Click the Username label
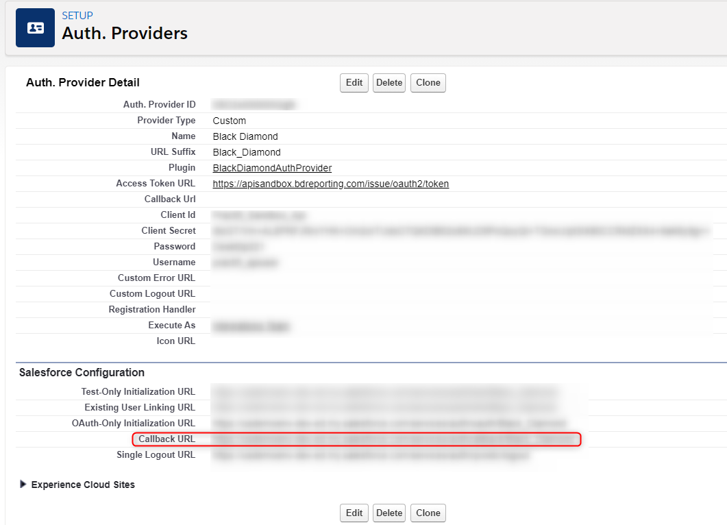The image size is (727, 525). click(x=174, y=262)
